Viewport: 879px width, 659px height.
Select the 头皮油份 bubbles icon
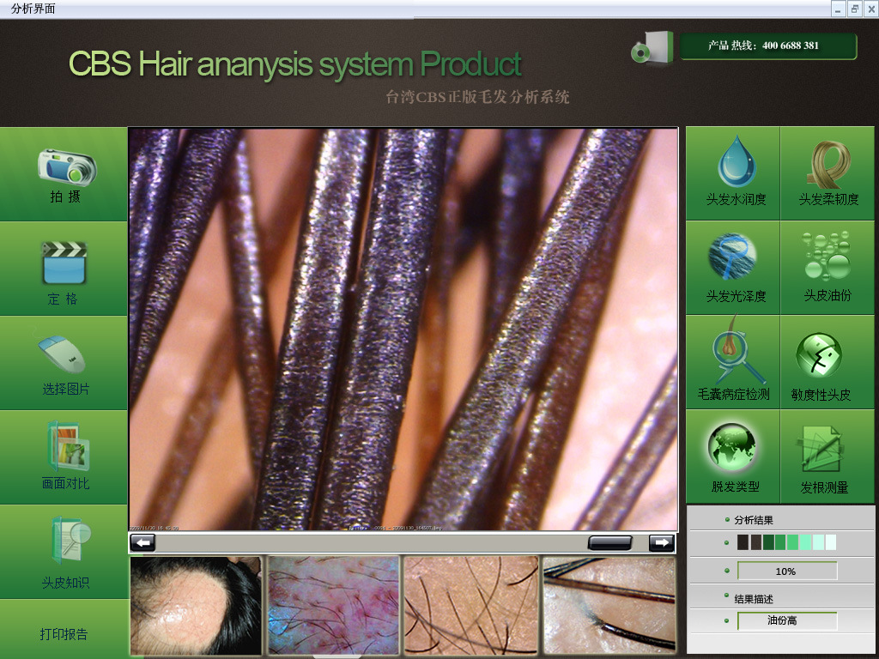click(x=827, y=255)
